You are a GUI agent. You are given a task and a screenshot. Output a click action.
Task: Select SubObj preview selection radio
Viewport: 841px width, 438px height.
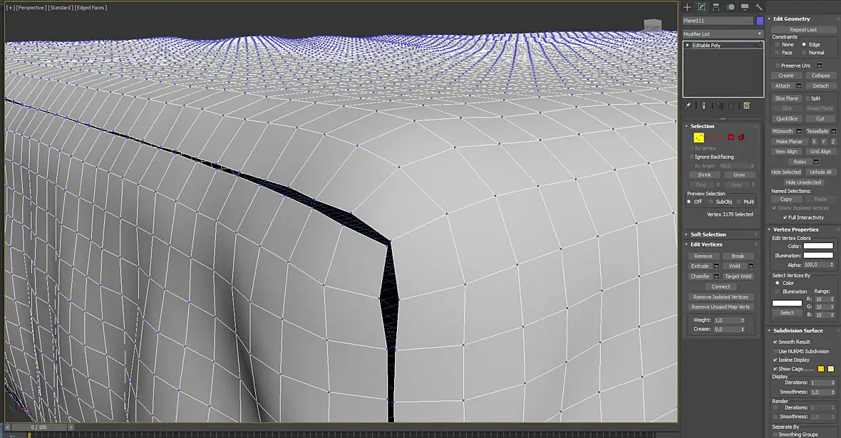click(711, 202)
